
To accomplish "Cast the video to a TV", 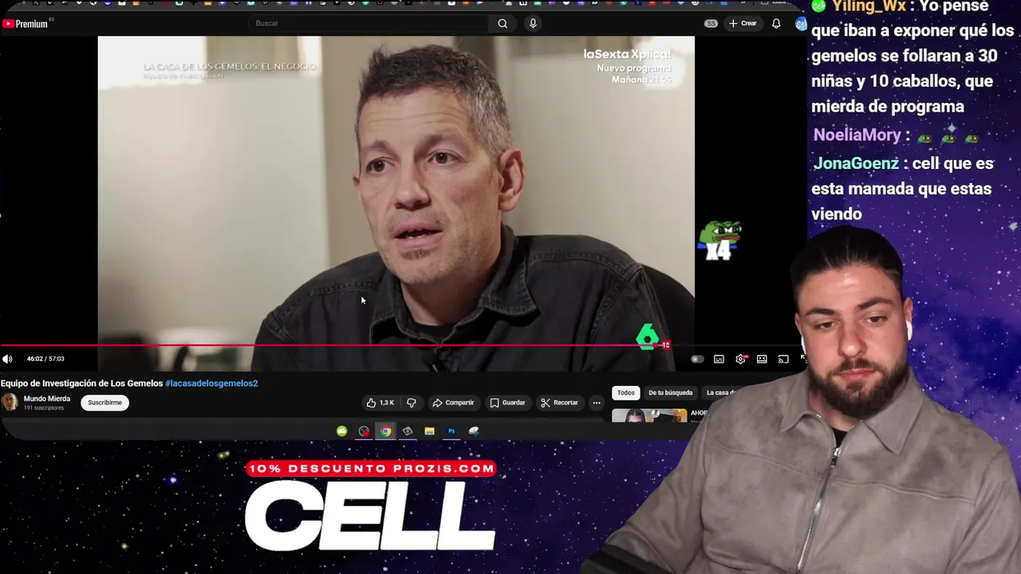I will coord(783,360).
